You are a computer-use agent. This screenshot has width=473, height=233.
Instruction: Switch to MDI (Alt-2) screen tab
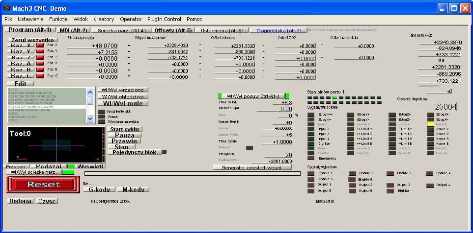tap(73, 30)
